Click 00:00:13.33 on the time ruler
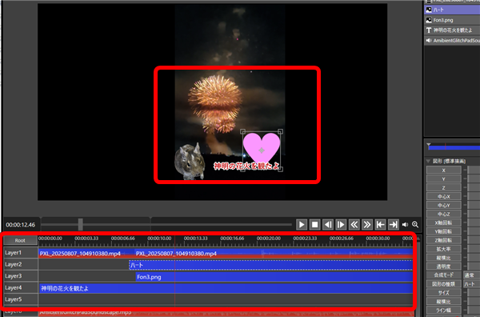 click(x=196, y=239)
